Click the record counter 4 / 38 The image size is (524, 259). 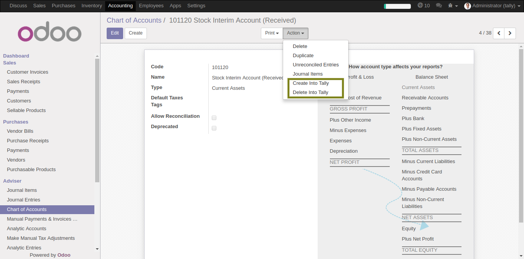(x=485, y=33)
